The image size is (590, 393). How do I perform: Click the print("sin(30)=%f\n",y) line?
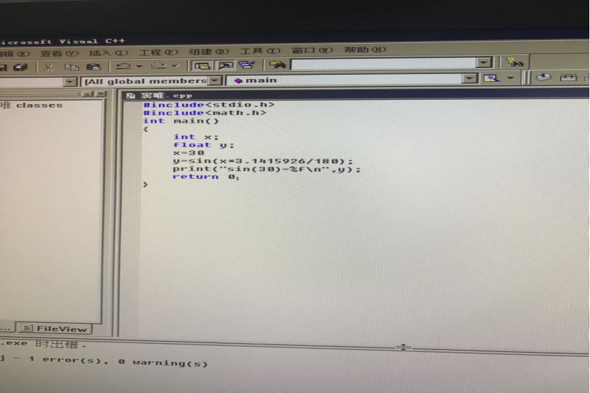pyautogui.click(x=267, y=169)
